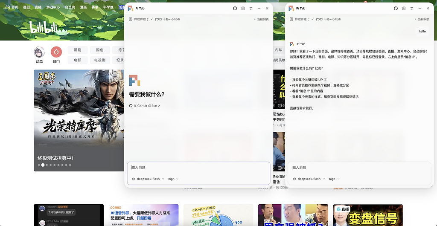The image size is (437, 226).
Task: Close the right Pi Tab panel
Action: click(428, 9)
